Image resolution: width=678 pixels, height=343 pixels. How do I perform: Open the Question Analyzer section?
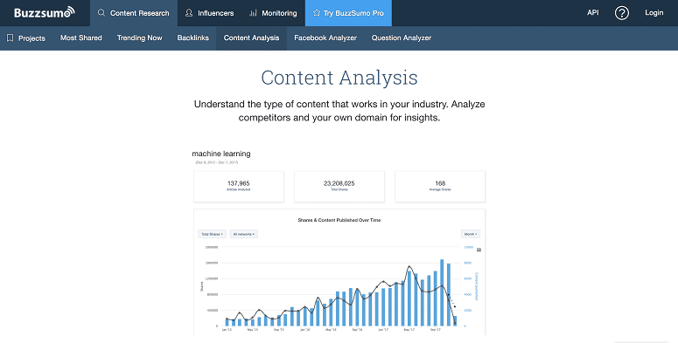tap(402, 38)
